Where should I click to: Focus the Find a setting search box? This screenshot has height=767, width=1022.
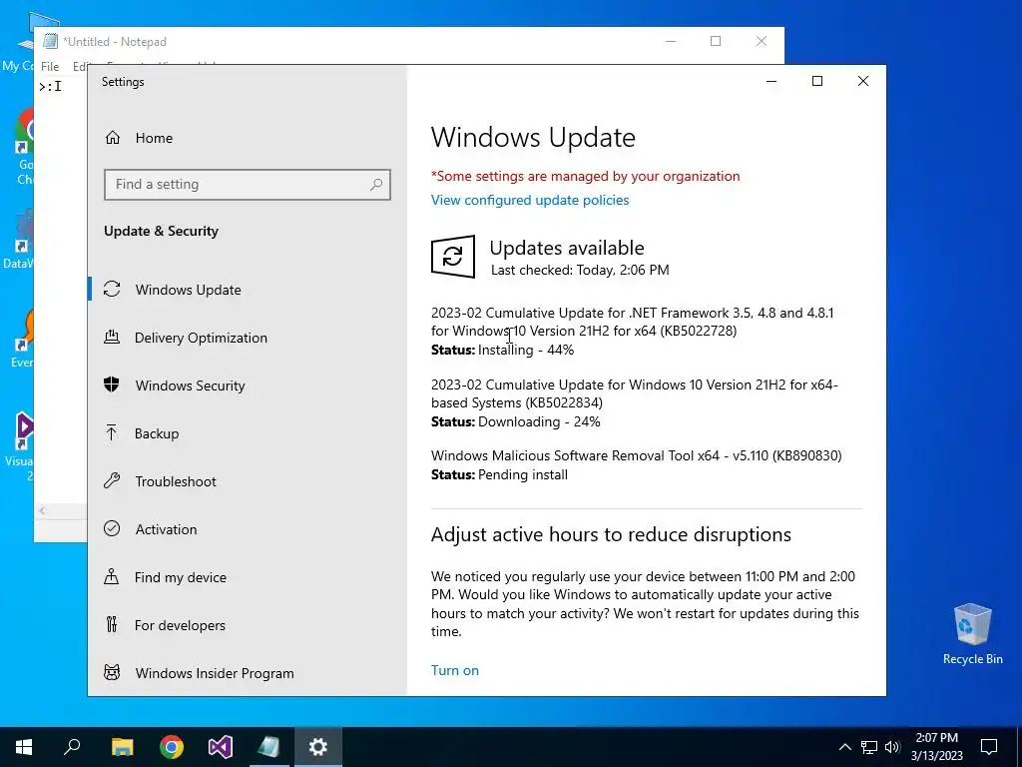(248, 185)
